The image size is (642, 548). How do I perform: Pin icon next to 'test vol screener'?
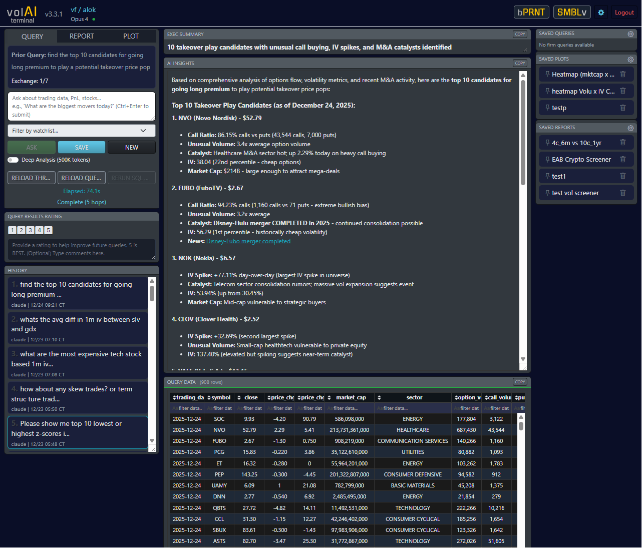coord(547,193)
